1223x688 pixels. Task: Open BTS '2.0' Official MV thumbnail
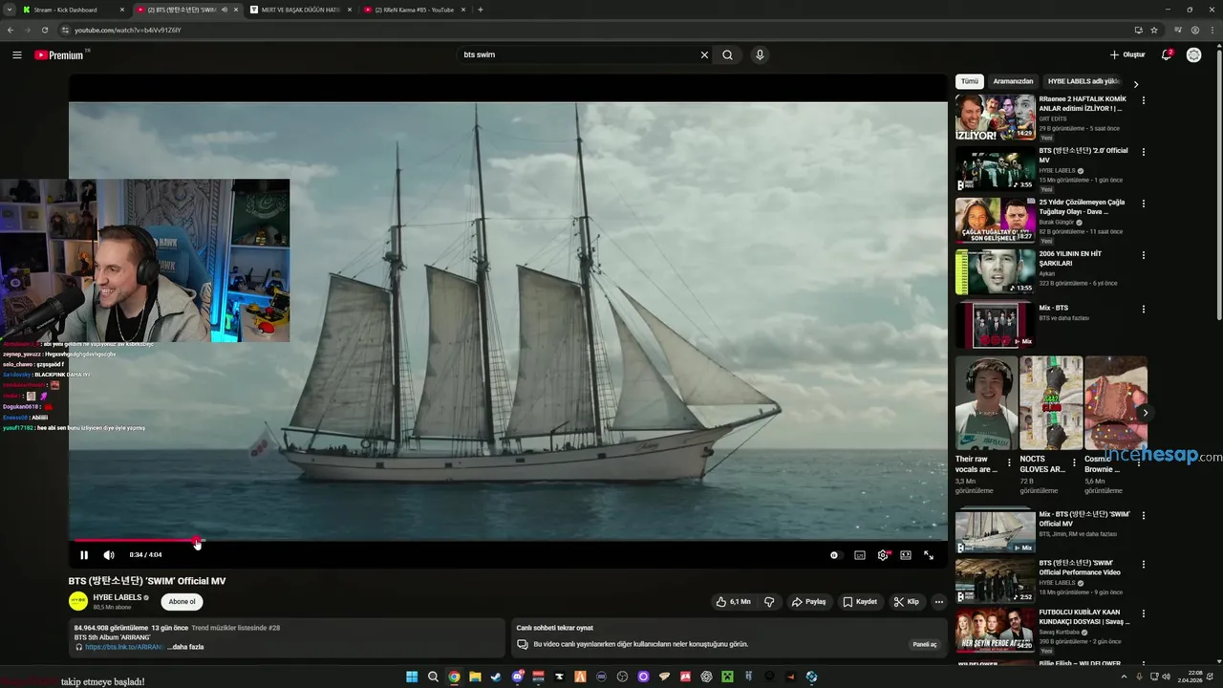pyautogui.click(x=995, y=169)
